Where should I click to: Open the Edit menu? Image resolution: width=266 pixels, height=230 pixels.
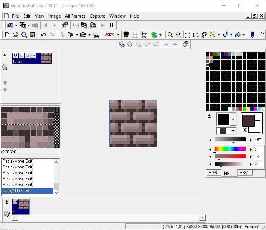(27, 16)
